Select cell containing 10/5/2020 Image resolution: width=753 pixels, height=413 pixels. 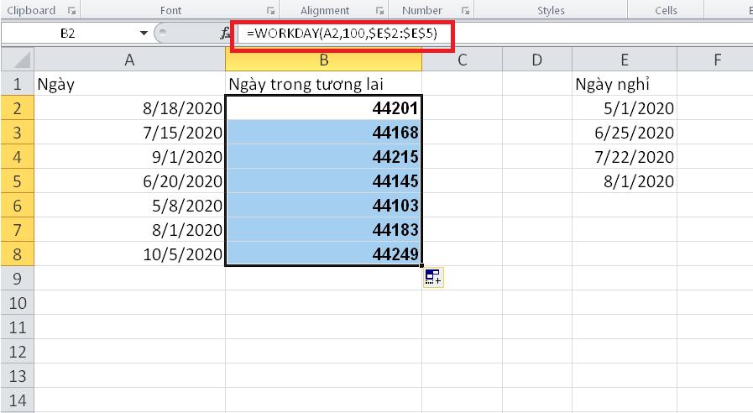tap(129, 254)
